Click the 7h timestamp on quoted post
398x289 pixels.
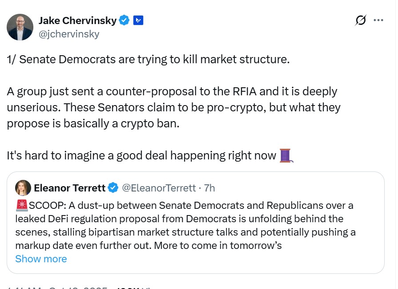click(x=209, y=188)
